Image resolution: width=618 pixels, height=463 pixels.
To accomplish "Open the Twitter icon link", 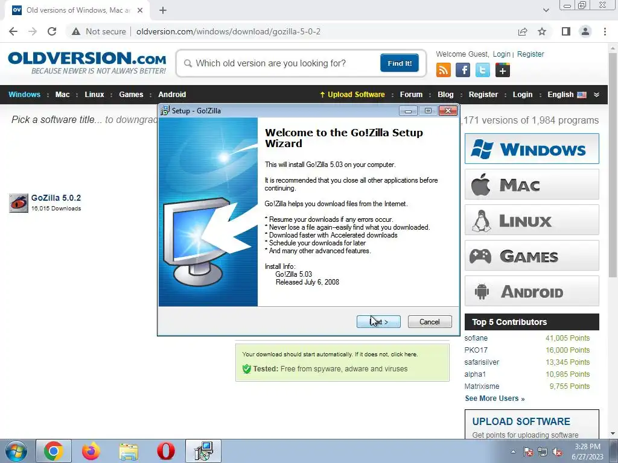I will 482,71.
